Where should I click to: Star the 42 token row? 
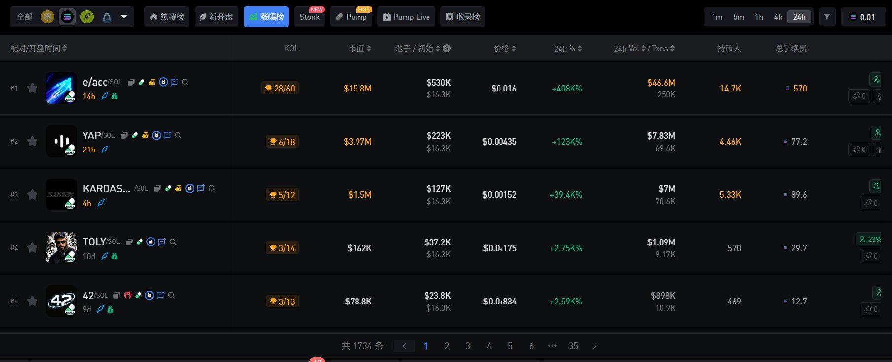(32, 301)
